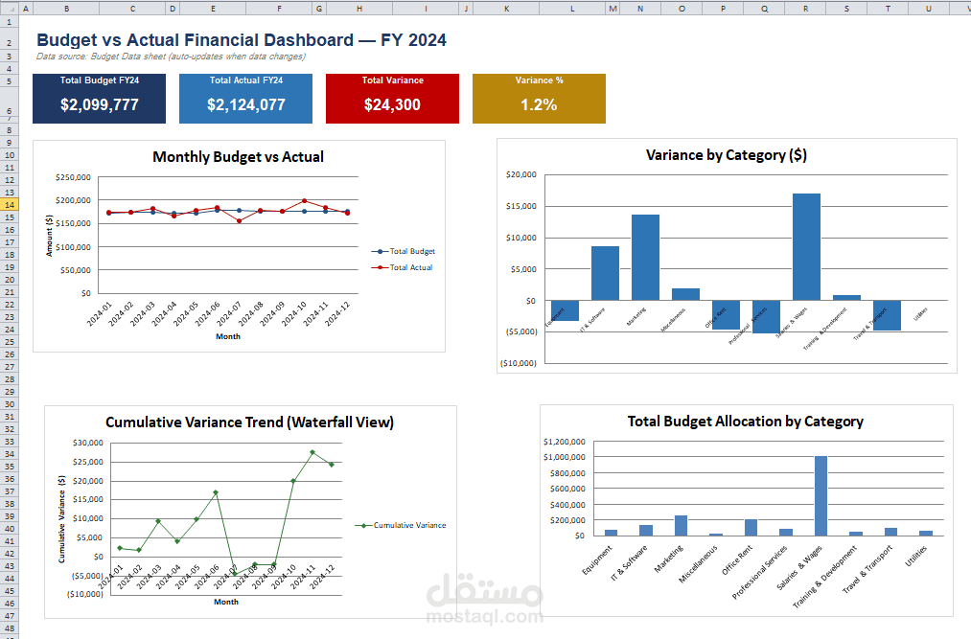Screen dimensions: 971x639
Task: Select the Total Actual legend entry
Action: click(x=402, y=267)
